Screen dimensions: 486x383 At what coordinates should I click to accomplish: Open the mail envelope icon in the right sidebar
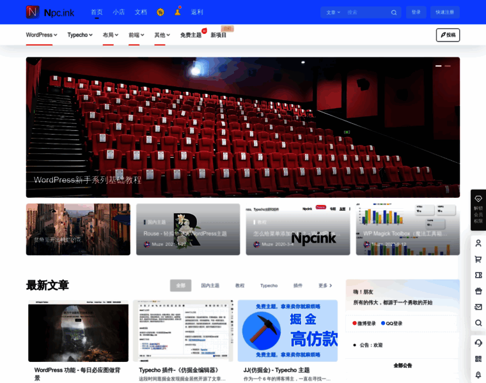pos(478,307)
